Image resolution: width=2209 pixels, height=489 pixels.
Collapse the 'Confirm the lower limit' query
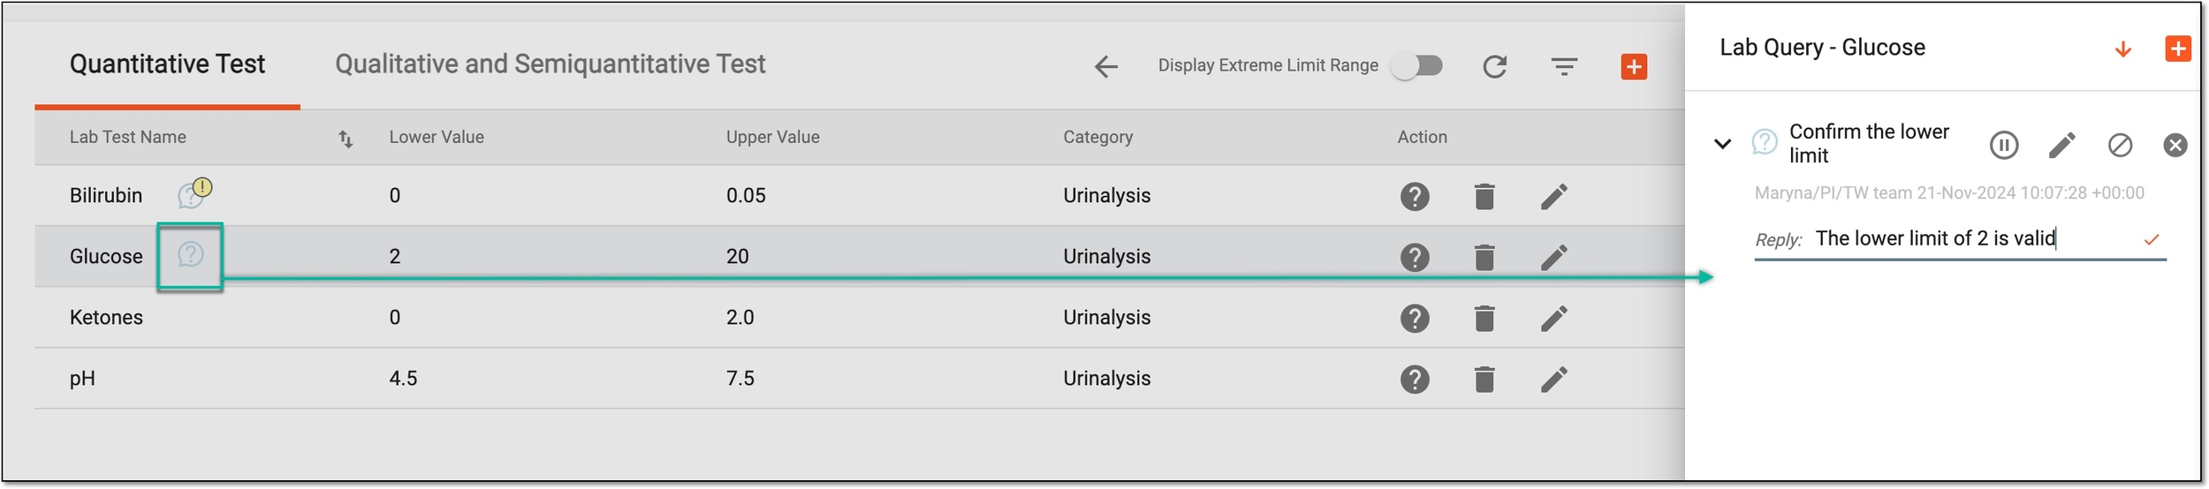(1722, 143)
